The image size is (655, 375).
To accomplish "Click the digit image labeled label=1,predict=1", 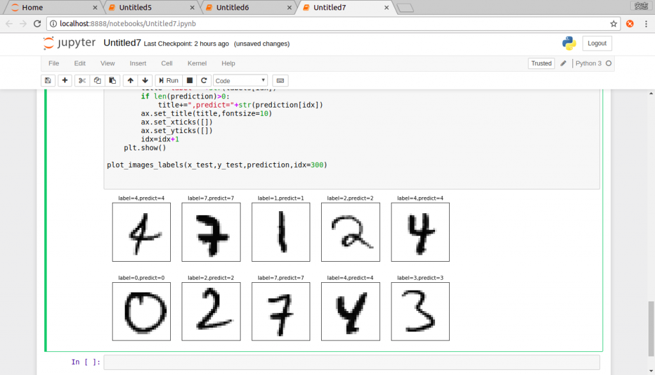I will 281,232.
